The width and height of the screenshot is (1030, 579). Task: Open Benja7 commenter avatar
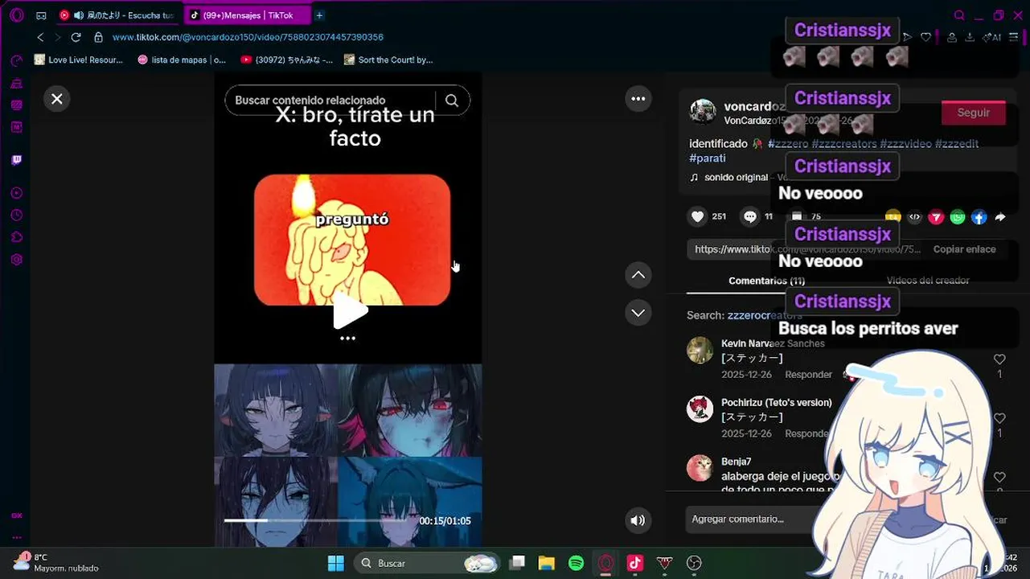(700, 468)
